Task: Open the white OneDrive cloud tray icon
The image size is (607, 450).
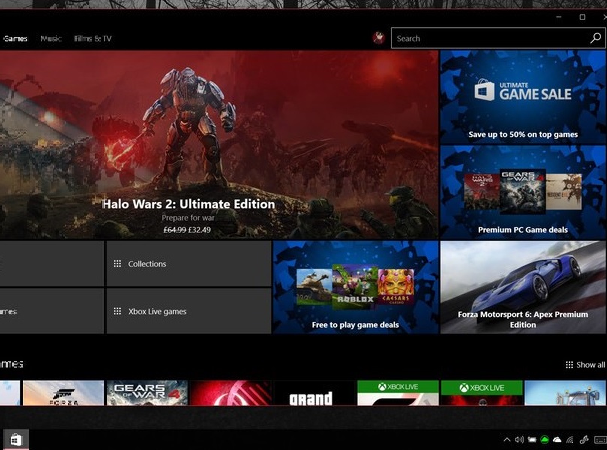Action: (x=557, y=440)
